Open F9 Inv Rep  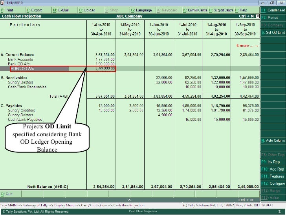[x=273, y=162]
